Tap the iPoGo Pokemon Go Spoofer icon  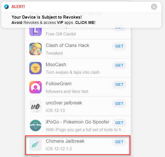coord(35,125)
